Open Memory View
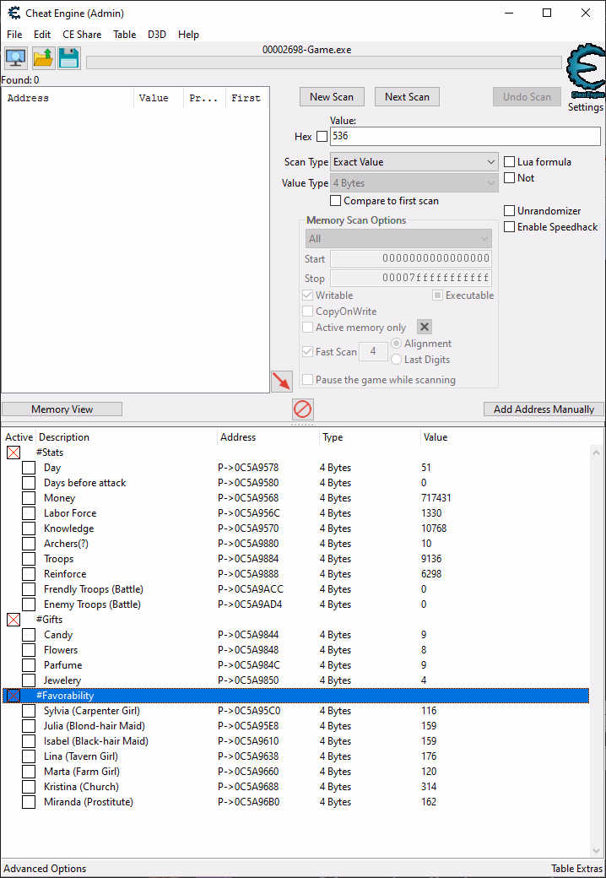 click(62, 409)
